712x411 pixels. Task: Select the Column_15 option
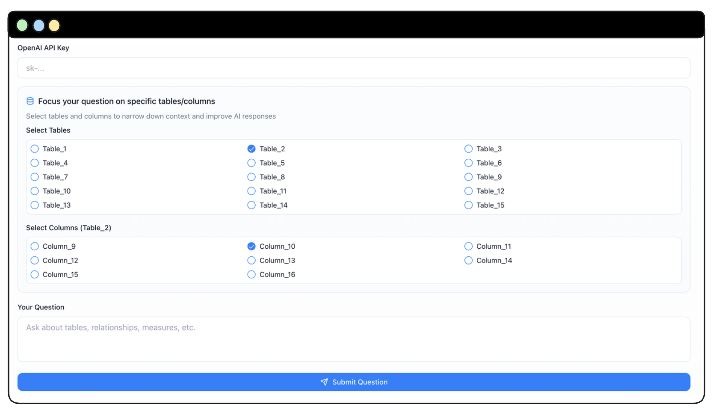pos(35,274)
